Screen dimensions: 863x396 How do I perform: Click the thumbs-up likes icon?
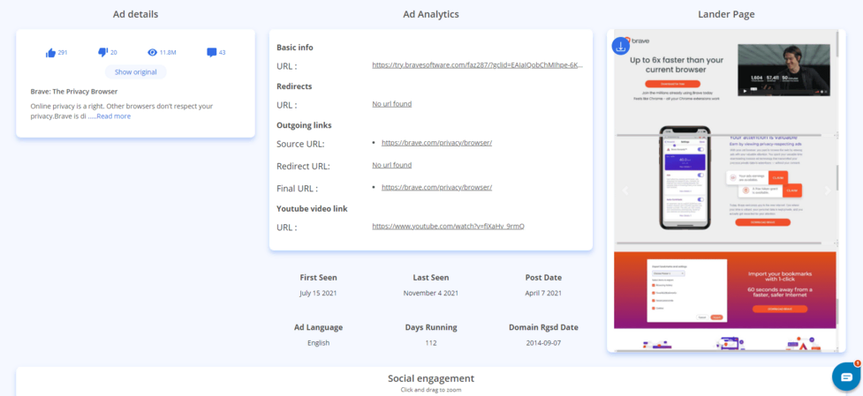point(50,53)
